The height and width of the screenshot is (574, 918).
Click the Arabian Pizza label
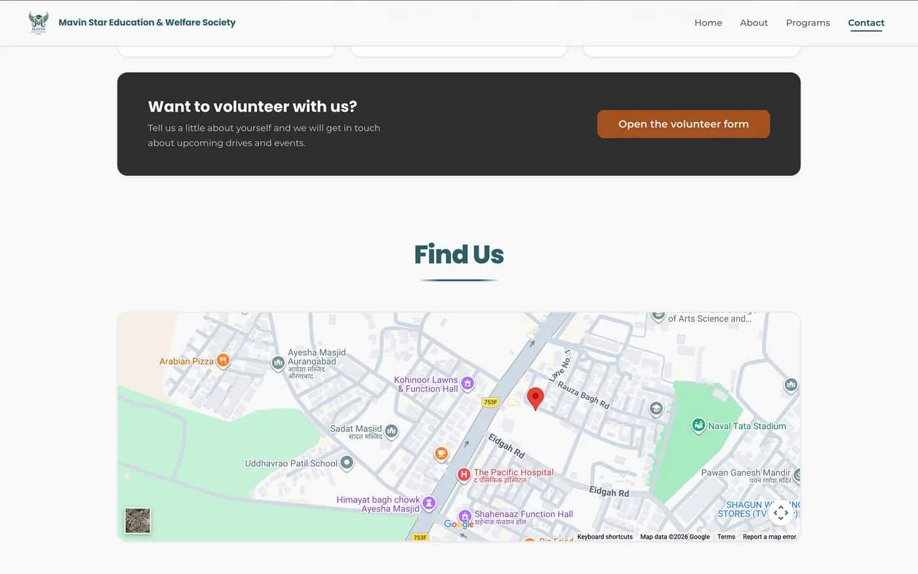point(186,361)
